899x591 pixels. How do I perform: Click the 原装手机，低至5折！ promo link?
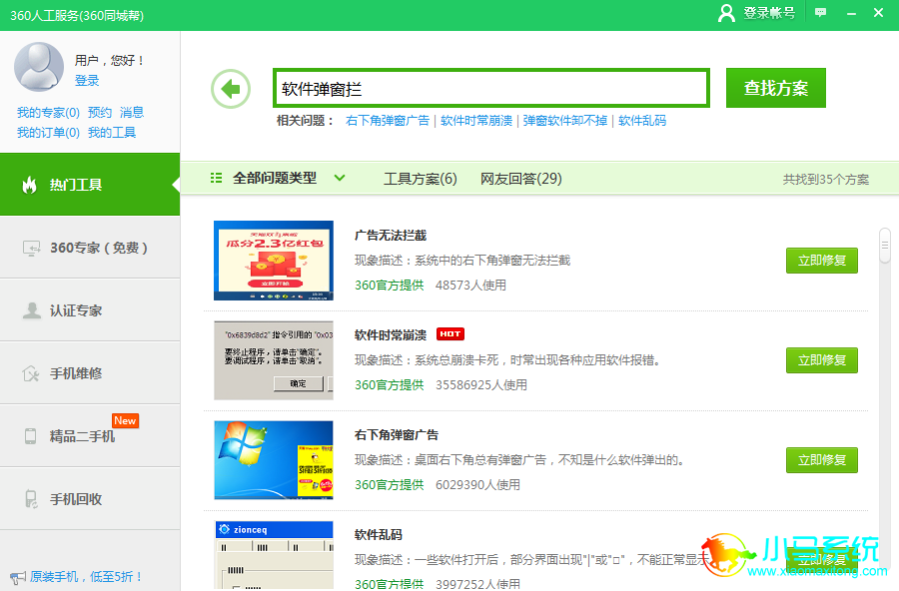(x=86, y=577)
